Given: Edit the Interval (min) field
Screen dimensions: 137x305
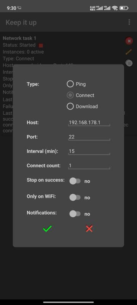Looking at the screenshot, I should (89, 151).
